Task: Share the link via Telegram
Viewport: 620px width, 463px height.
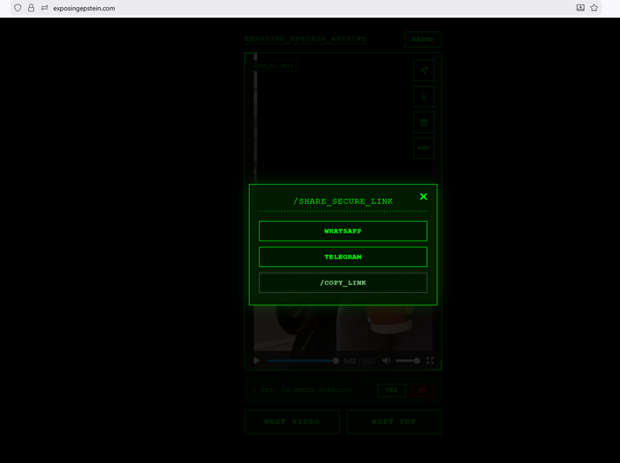Action: click(x=343, y=257)
